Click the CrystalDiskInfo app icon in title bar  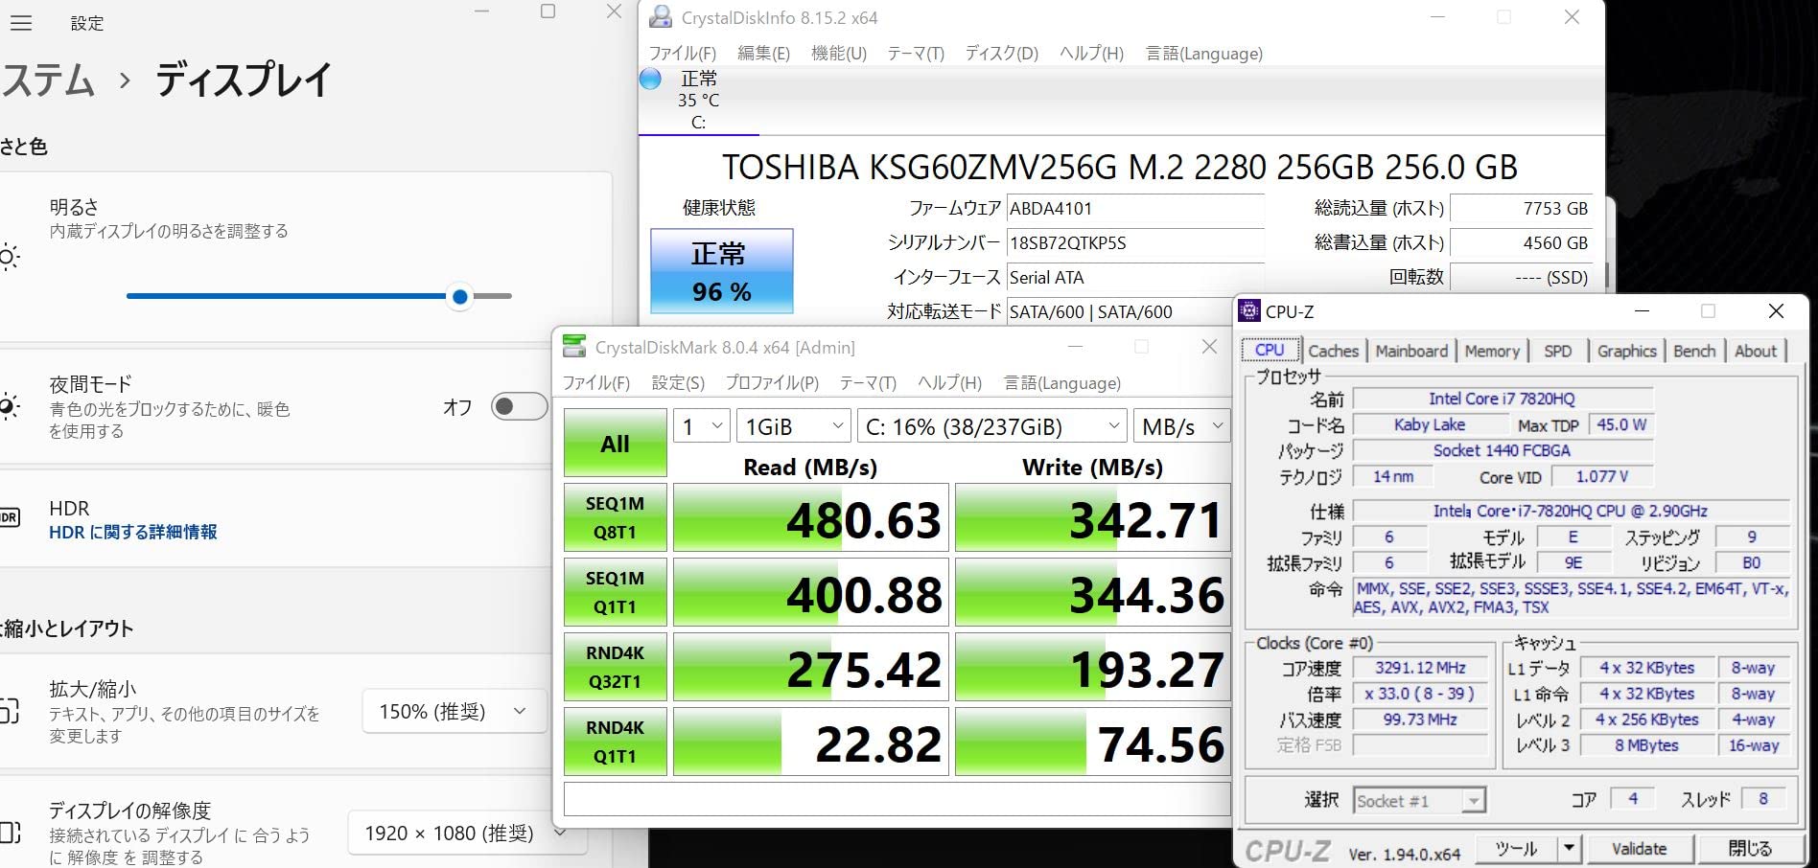[x=661, y=17]
